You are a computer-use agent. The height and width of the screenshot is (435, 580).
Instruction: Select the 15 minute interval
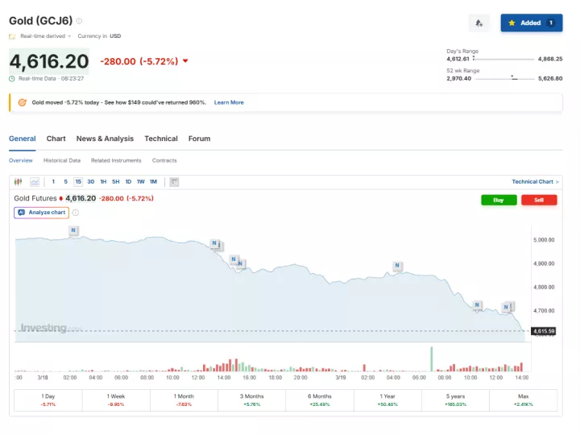point(78,182)
